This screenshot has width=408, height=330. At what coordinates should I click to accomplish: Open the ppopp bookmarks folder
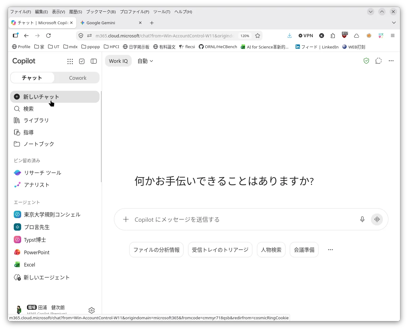click(x=91, y=47)
